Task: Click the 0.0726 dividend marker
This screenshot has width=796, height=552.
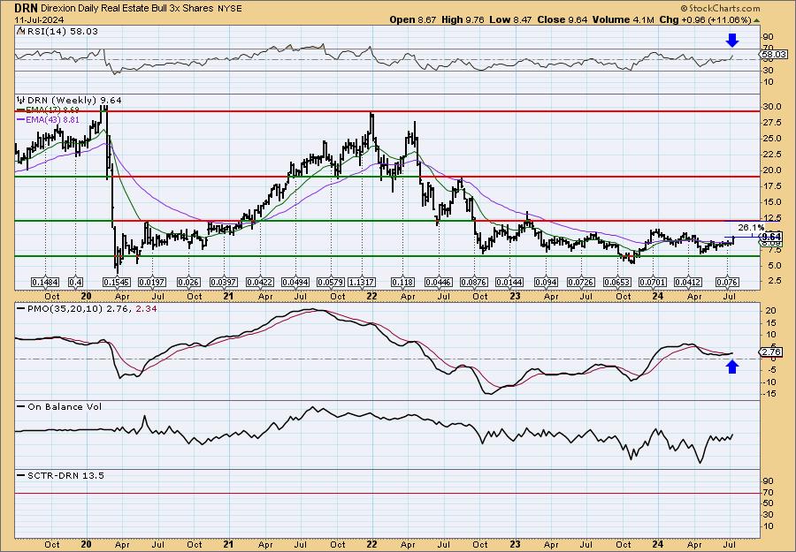Action: click(x=581, y=282)
